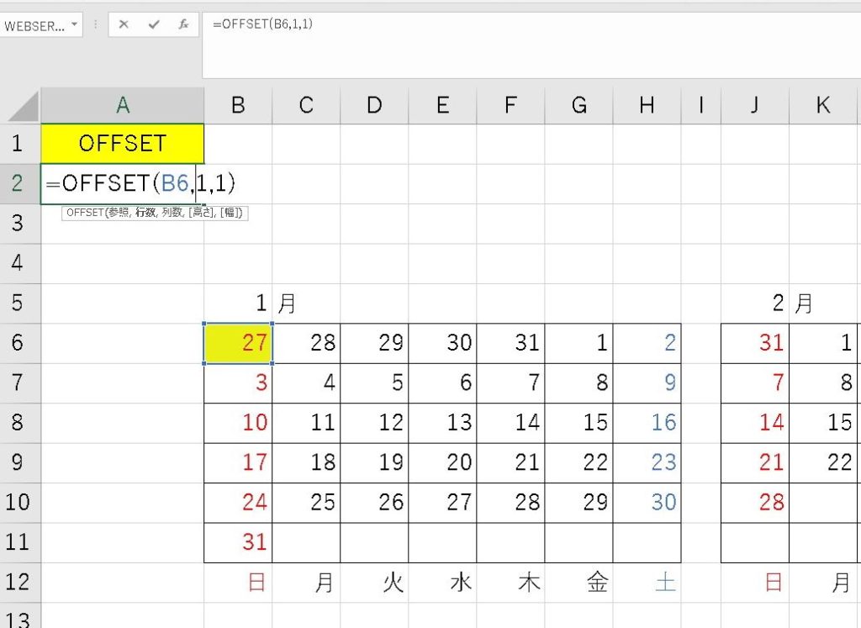861x628 pixels.
Task: Select the column K header
Action: click(x=823, y=105)
